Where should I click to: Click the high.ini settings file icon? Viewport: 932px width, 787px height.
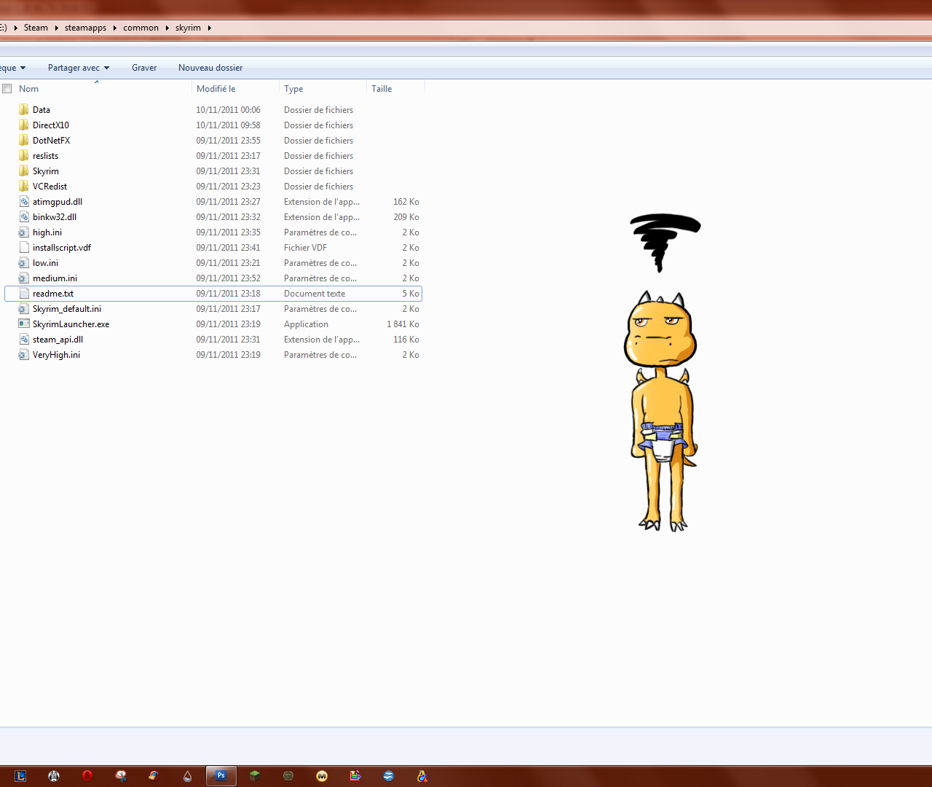coord(24,232)
